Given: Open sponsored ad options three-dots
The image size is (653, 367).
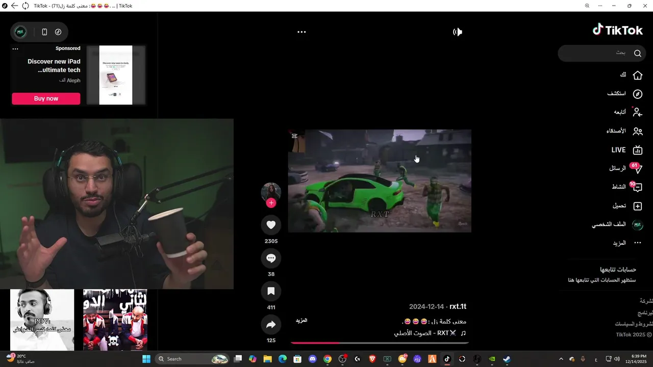Looking at the screenshot, I should point(15,49).
